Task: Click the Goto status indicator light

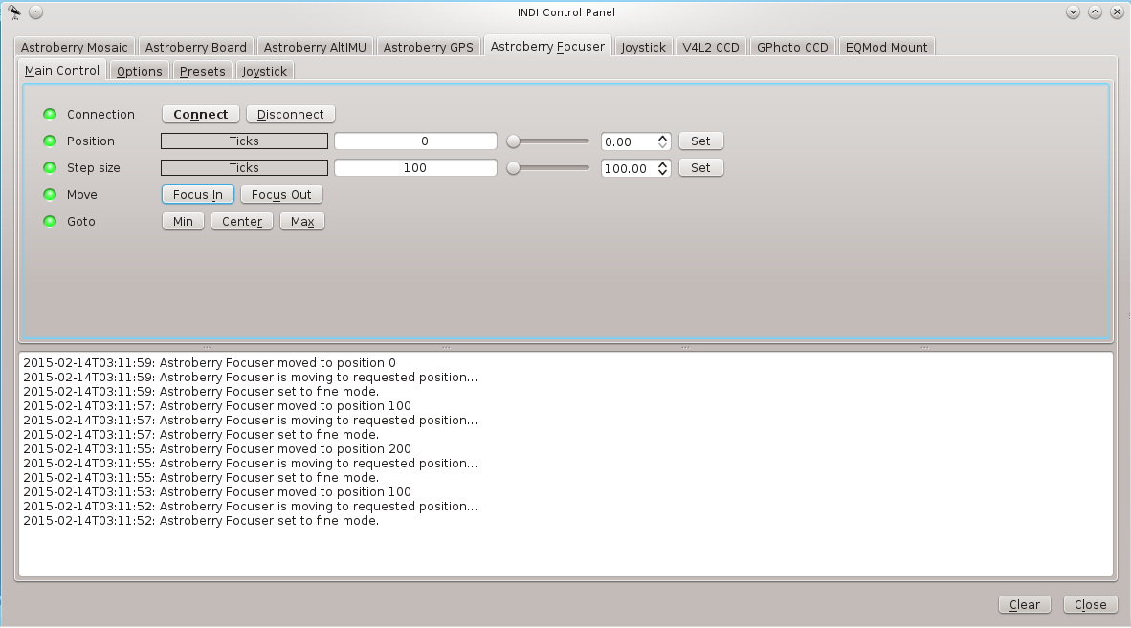Action: click(50, 222)
